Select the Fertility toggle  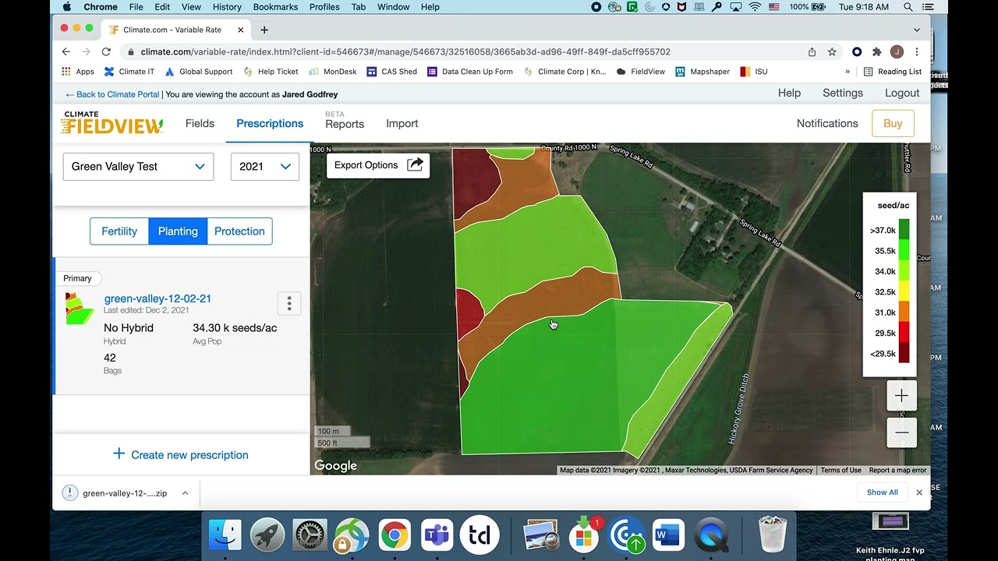pyautogui.click(x=119, y=231)
